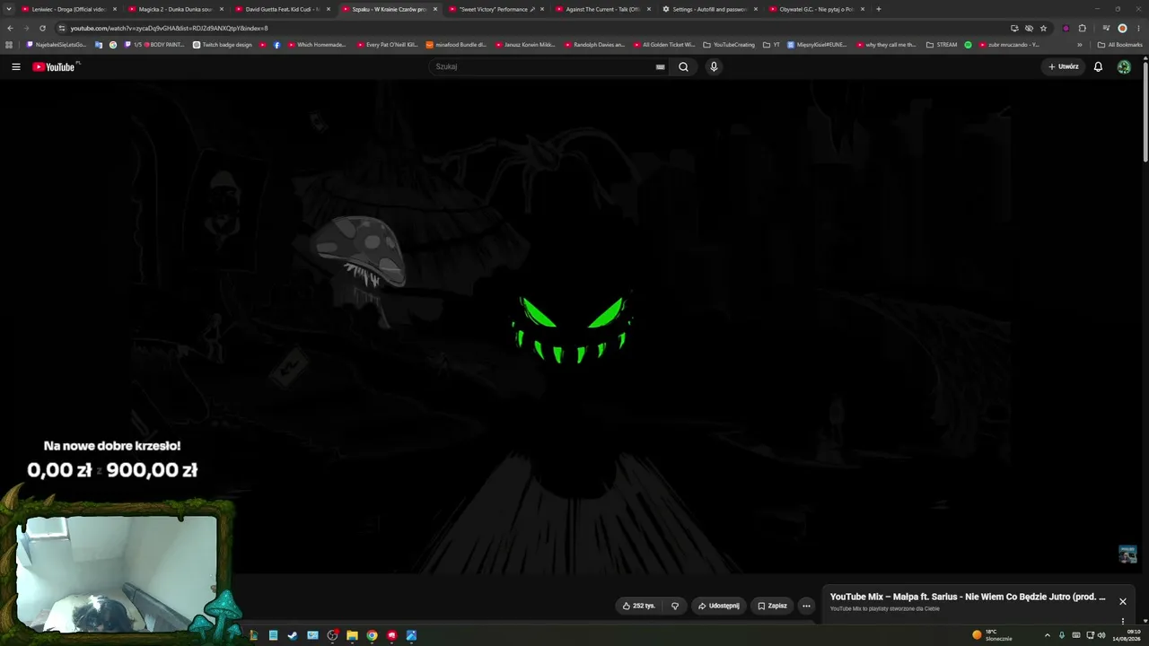This screenshot has width=1149, height=646.
Task: Open the YT bookmark folder
Action: 771,45
